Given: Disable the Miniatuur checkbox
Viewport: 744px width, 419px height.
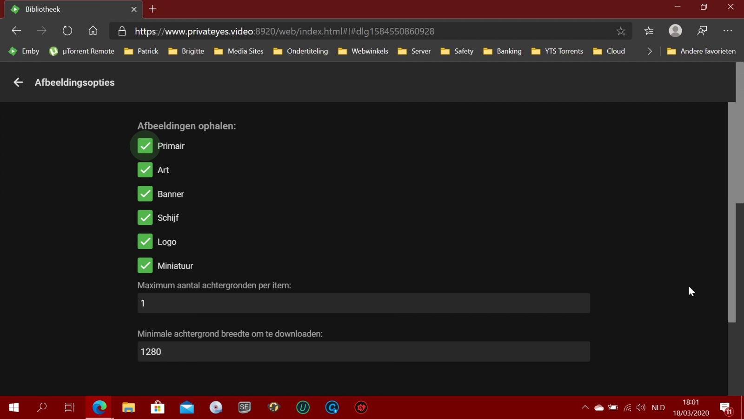Looking at the screenshot, I should 145,266.
